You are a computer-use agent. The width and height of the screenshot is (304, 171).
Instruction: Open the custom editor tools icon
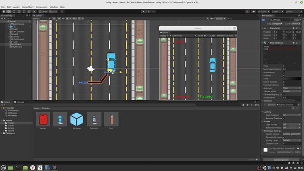coord(34,11)
